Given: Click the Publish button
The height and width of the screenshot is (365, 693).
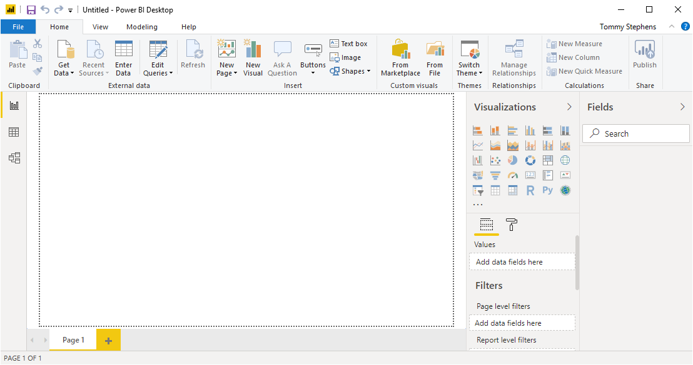Looking at the screenshot, I should pos(645,54).
